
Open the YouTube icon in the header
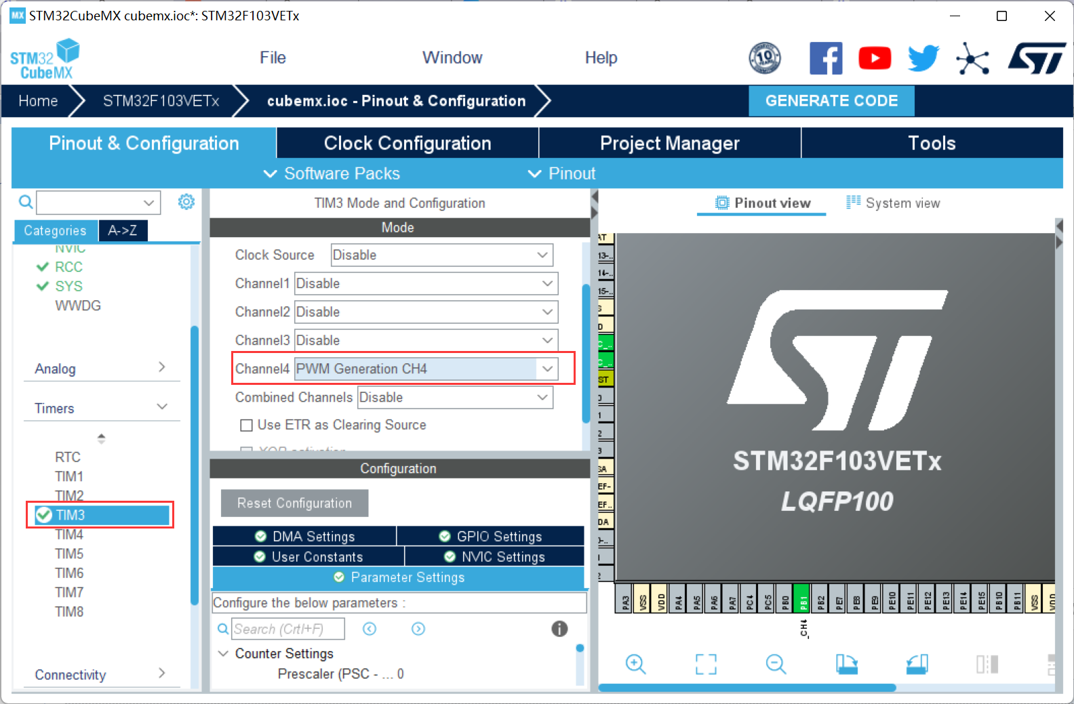(875, 58)
